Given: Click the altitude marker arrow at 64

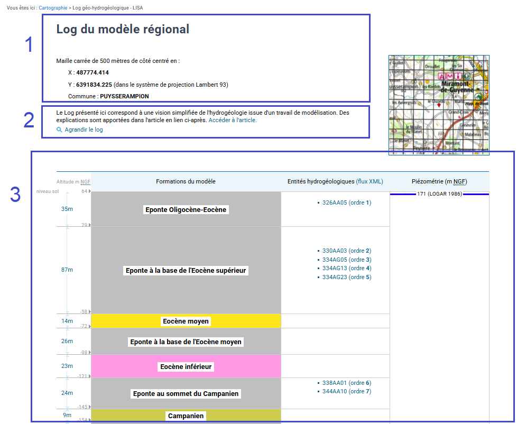Looking at the screenshot, I should click(90, 191).
